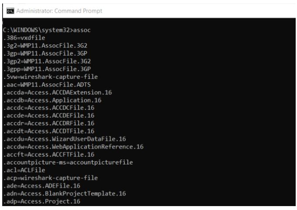Click the .accdc=Access.ACCDCFile.16 entry

49,108
